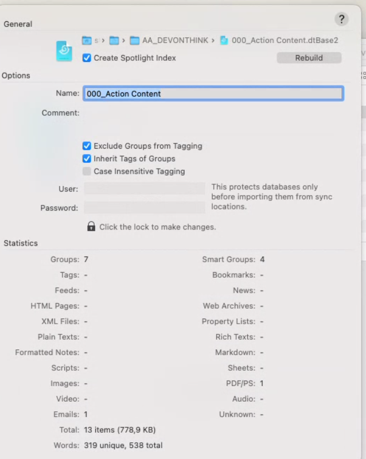Open help with the question mark button

(x=341, y=19)
